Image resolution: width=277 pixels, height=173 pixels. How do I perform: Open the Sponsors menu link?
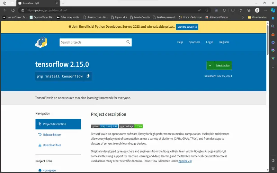pos(194,42)
